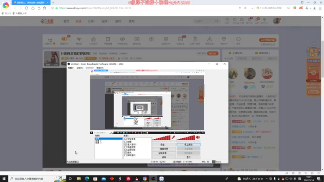Toggle the 直播开关 live switch
The width and height of the screenshot is (324, 182).
point(64,39)
